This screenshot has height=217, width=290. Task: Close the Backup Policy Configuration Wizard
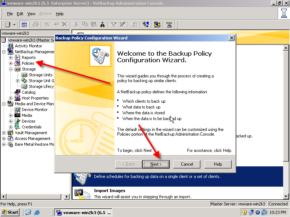[232, 38]
